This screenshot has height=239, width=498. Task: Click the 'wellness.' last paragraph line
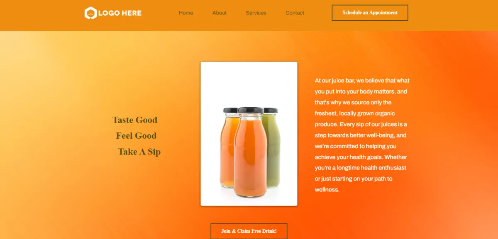tap(327, 190)
